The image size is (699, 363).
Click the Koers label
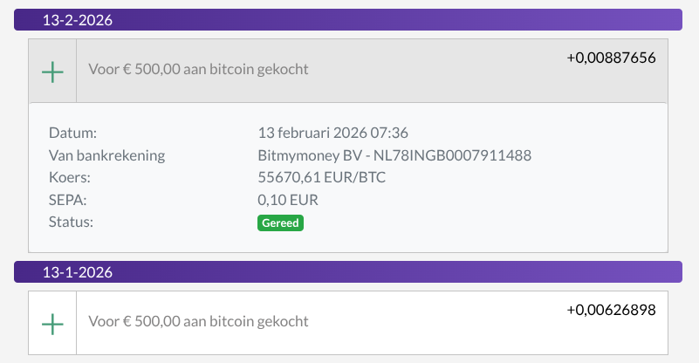click(70, 178)
